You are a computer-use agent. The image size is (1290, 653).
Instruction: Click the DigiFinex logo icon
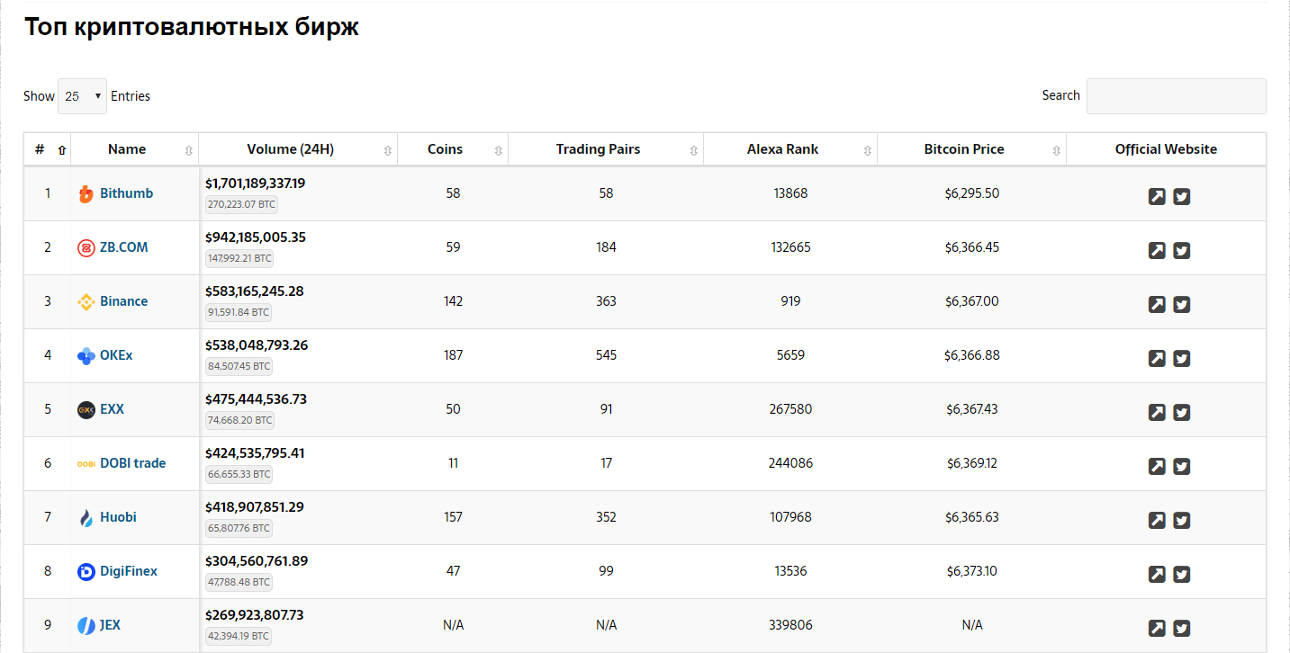pos(86,572)
